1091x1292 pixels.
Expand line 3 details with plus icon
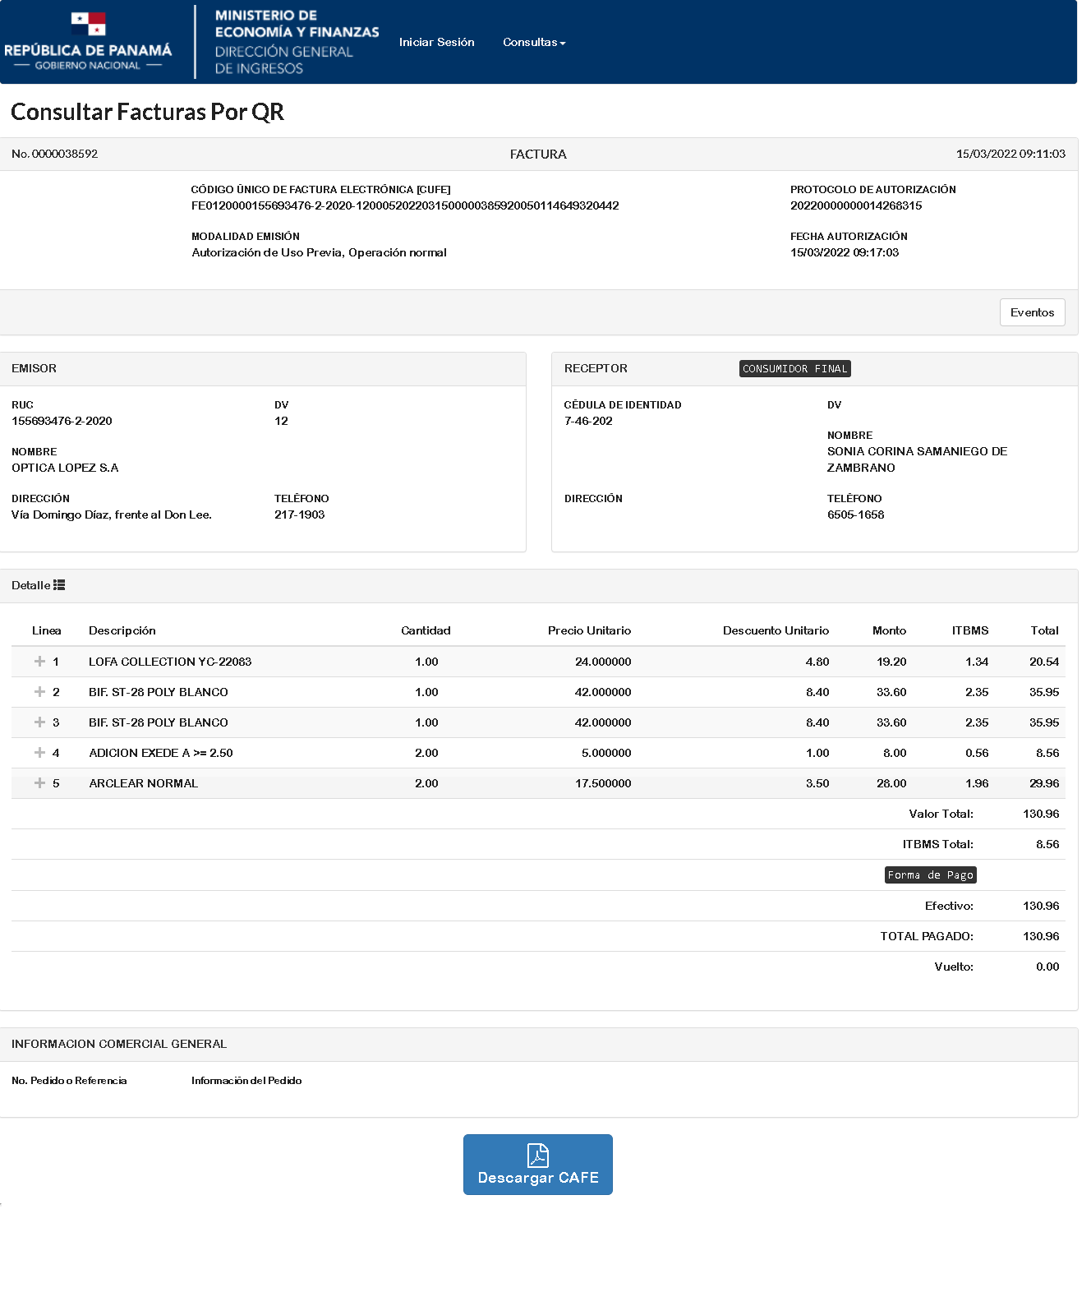(x=39, y=722)
